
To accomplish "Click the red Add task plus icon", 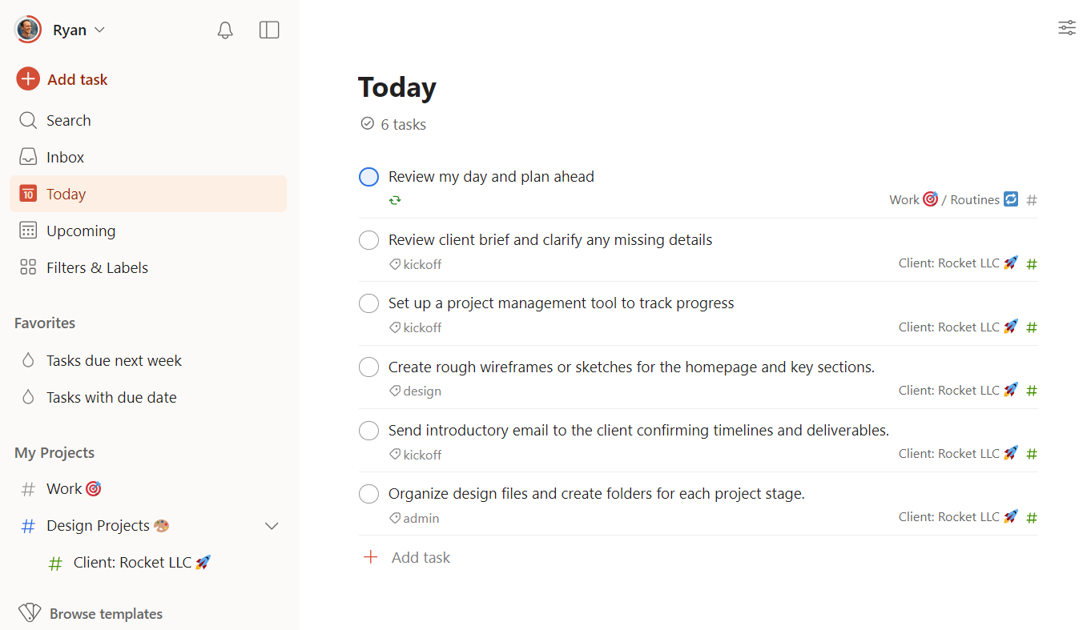I will (28, 79).
